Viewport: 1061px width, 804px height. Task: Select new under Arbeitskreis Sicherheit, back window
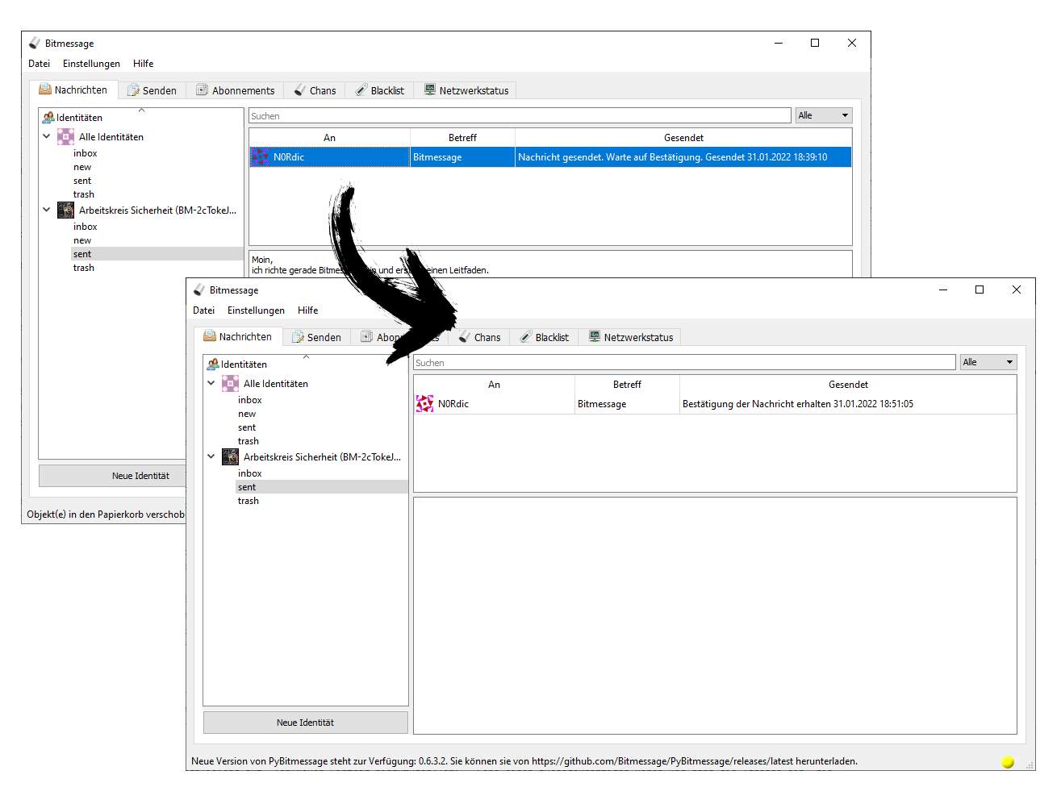point(82,240)
